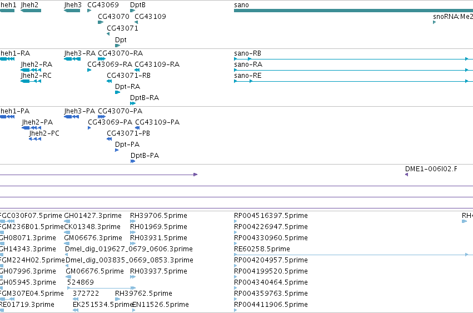Click the thick teal sano gene bar

point(353,11)
